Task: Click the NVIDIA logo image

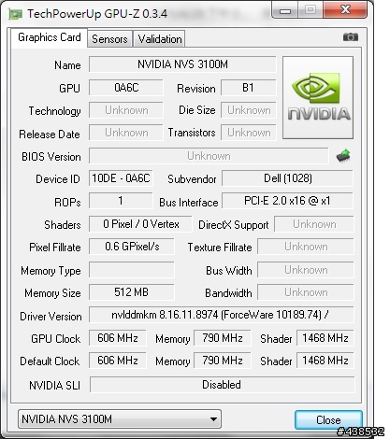Action: [318, 97]
